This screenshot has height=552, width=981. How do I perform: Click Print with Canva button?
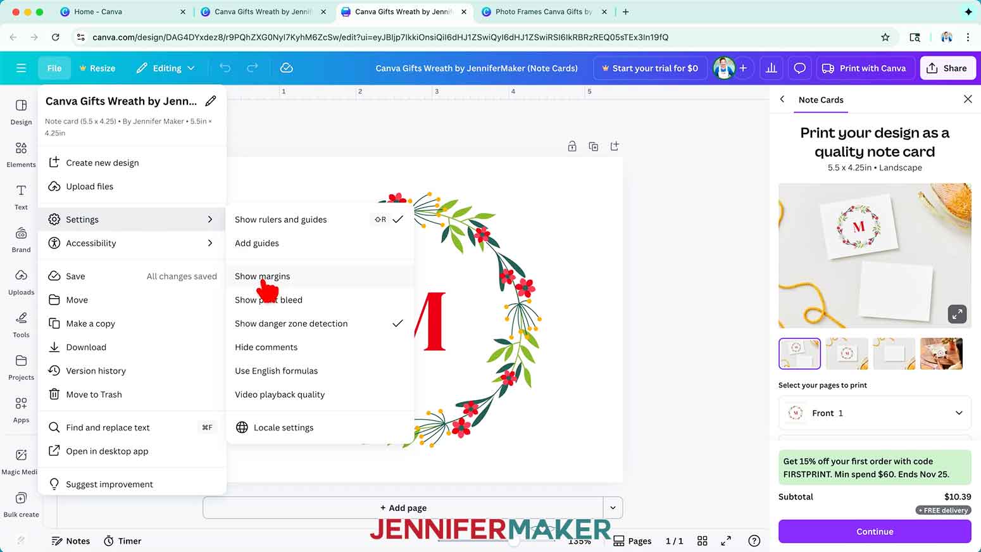point(864,68)
